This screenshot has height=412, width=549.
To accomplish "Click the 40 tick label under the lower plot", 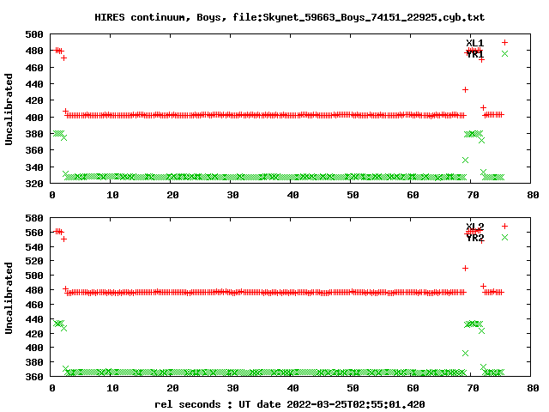I will (x=293, y=388).
